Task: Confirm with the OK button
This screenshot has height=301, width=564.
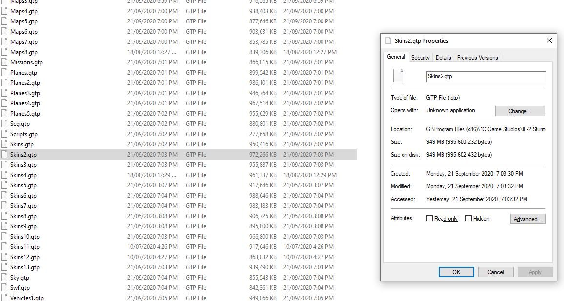Action: [456, 272]
